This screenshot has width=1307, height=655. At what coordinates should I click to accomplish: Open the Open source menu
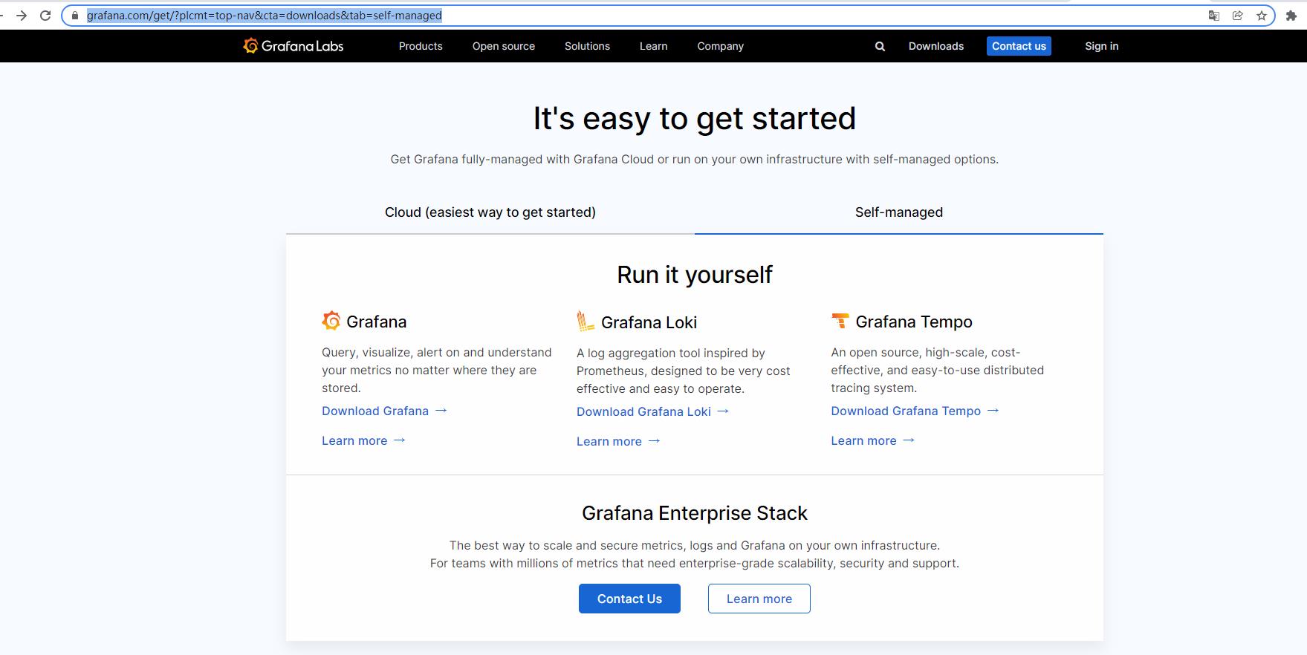tap(504, 46)
